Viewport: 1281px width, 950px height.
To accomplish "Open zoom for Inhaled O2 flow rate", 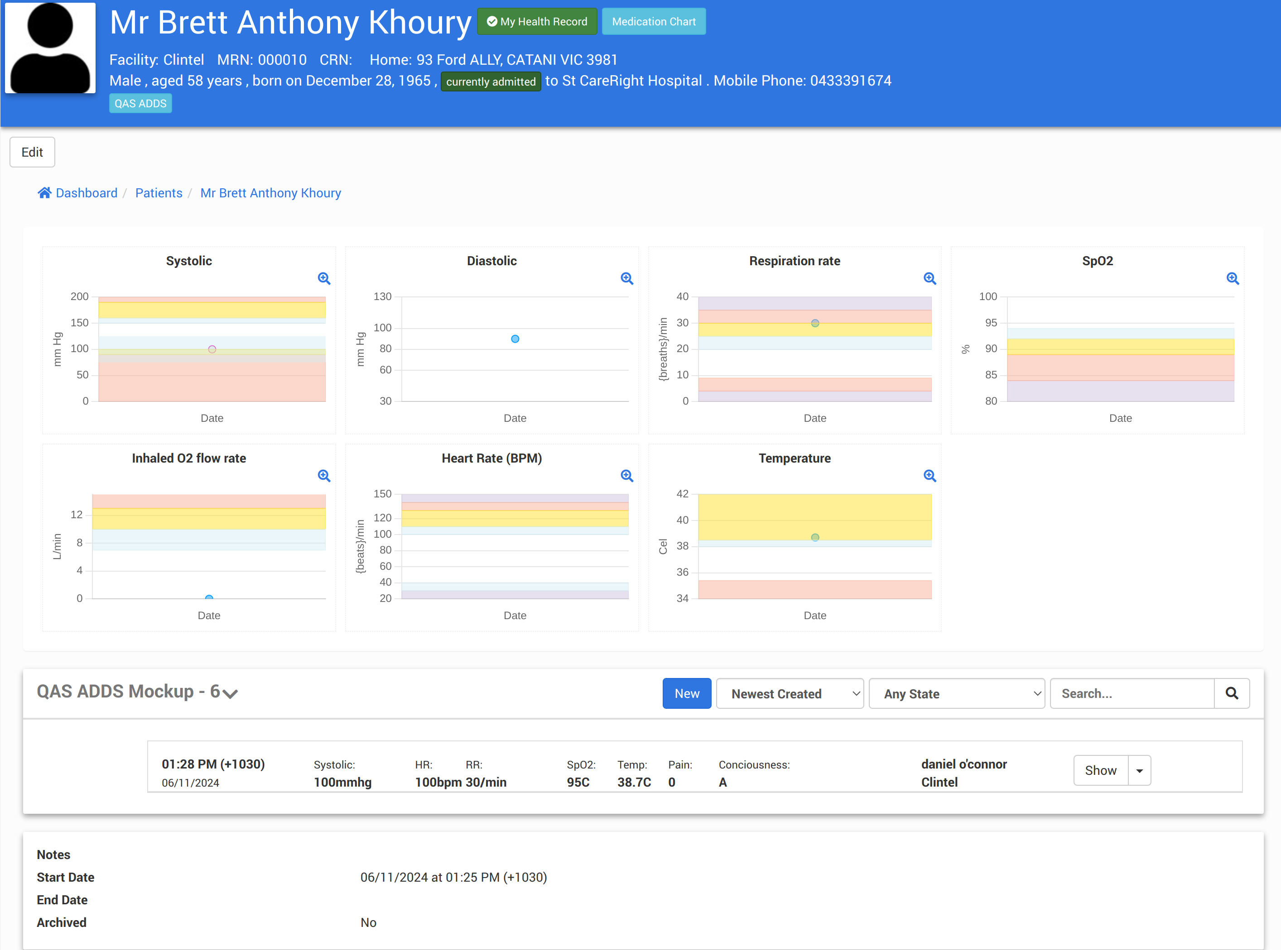I will tap(324, 476).
